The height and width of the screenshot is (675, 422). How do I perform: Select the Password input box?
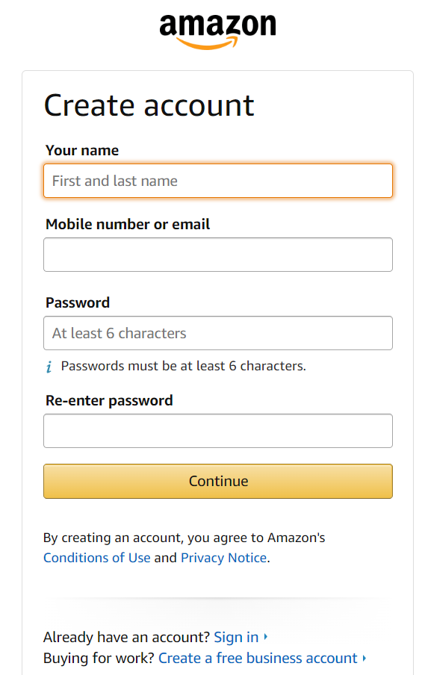click(x=218, y=333)
